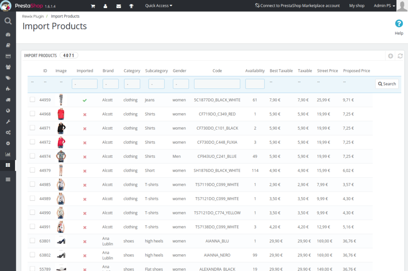Viewport: 408px width, 271px height.
Task: Click code CF943UO_C241_BLUE
Action: pos(217,156)
